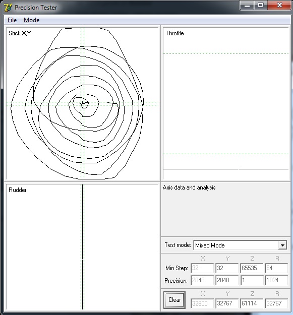Click the rudder position line in Rudder panel
Image resolution: width=293 pixels, height=315 pixels.
point(82,247)
